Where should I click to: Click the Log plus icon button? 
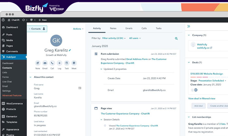pos(60,63)
